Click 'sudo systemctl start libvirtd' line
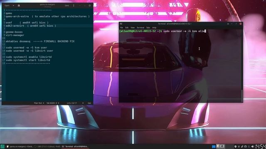The width and height of the screenshot is (266, 149). (28, 60)
